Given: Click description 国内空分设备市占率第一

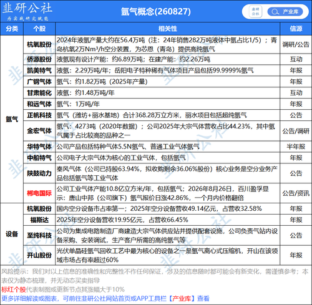Looking at the screenshot, I should 90,209.
